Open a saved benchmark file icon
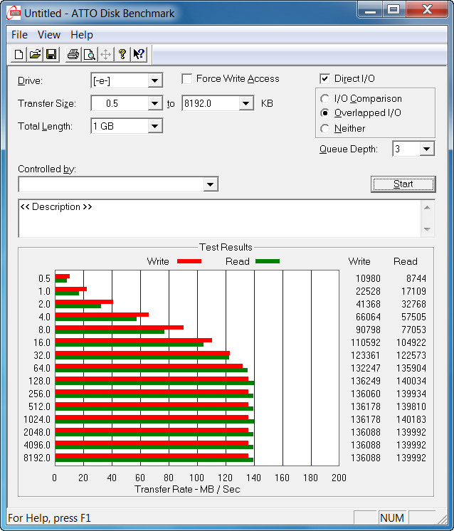 (x=35, y=55)
